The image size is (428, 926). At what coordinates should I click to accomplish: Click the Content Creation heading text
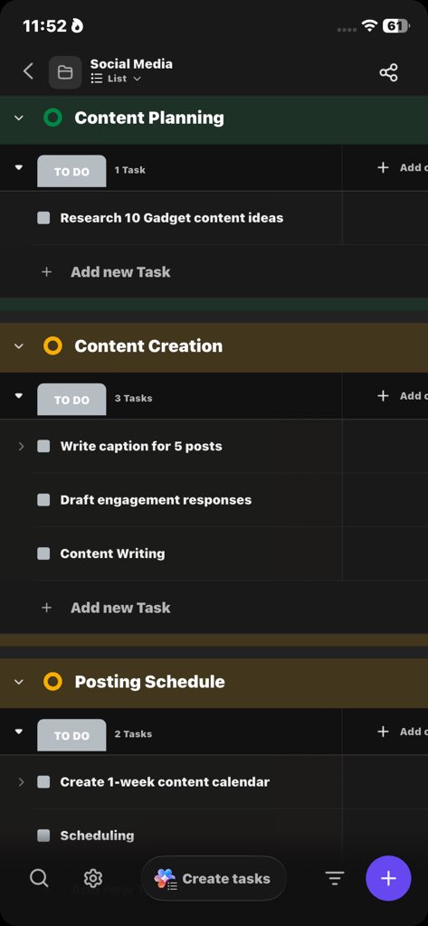(148, 346)
